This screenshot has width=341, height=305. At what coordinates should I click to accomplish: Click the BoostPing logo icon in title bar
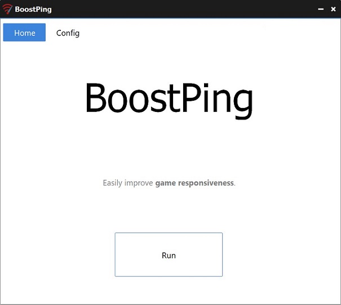click(x=7, y=9)
